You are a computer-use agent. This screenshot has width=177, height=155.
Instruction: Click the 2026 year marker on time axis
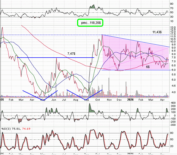coord(131,100)
